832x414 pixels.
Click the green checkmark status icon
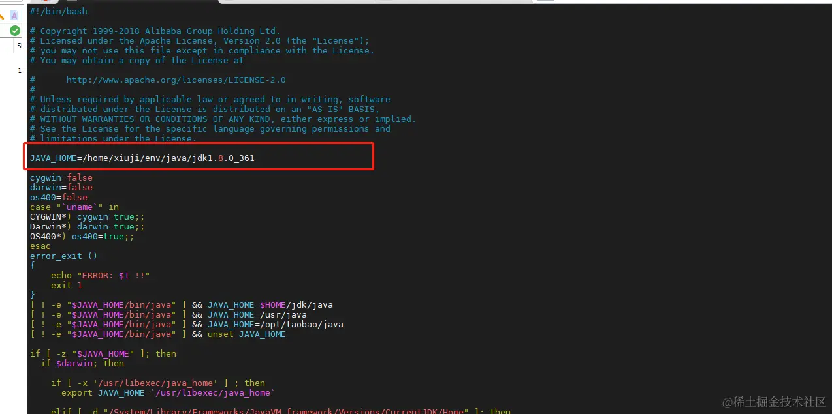[x=14, y=31]
